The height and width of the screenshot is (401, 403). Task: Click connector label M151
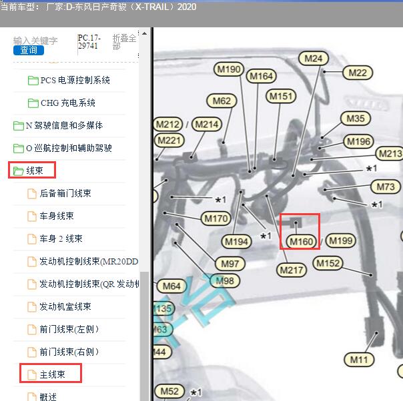[281, 97]
